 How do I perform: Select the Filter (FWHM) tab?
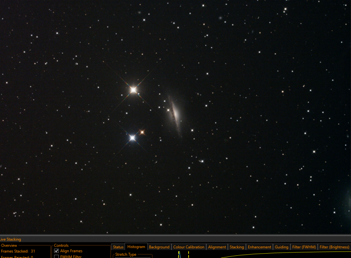tap(304, 247)
